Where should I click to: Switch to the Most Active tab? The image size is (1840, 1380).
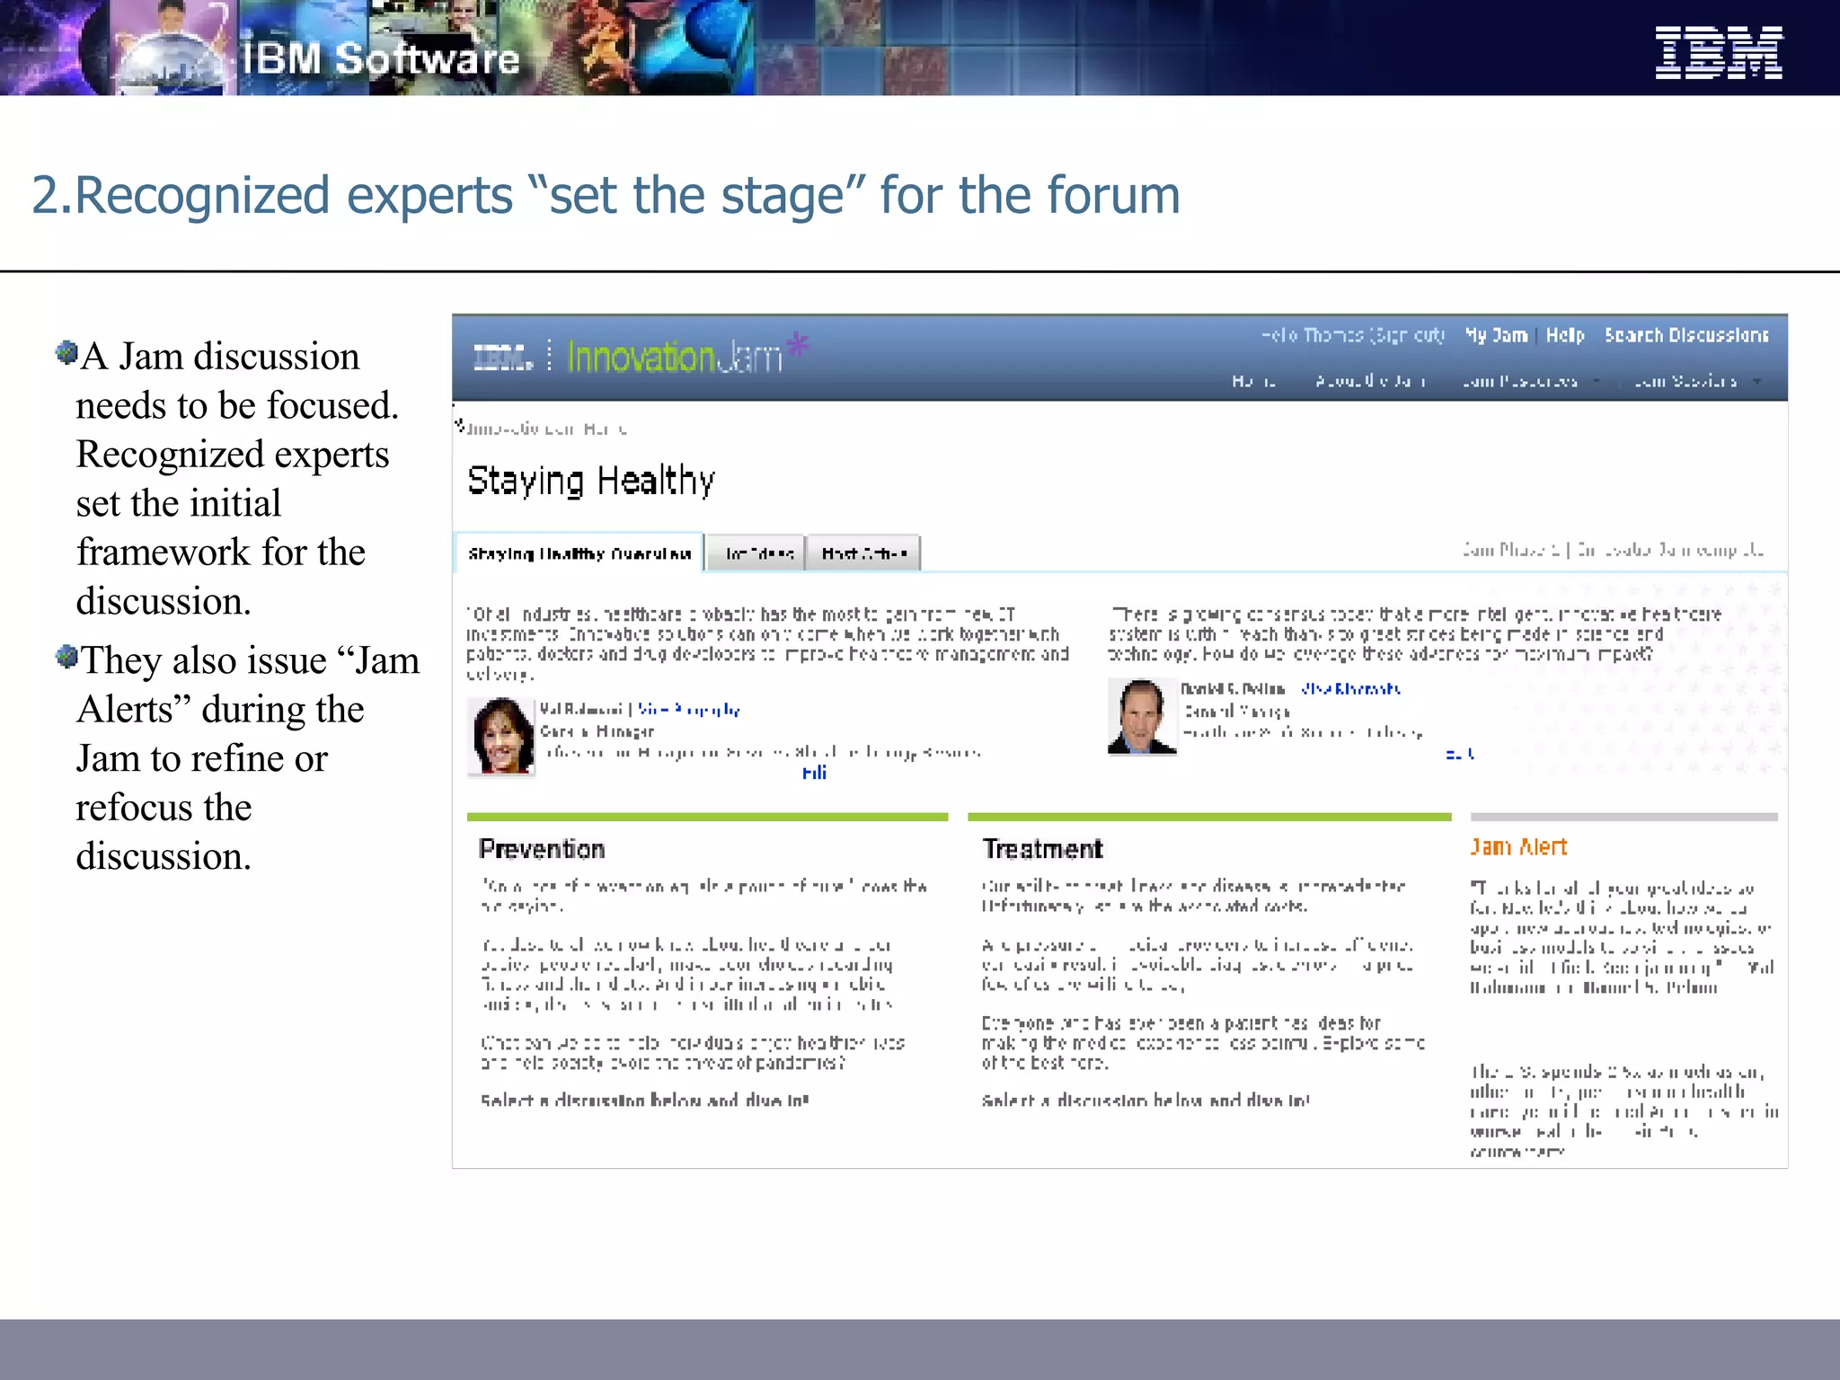(863, 553)
